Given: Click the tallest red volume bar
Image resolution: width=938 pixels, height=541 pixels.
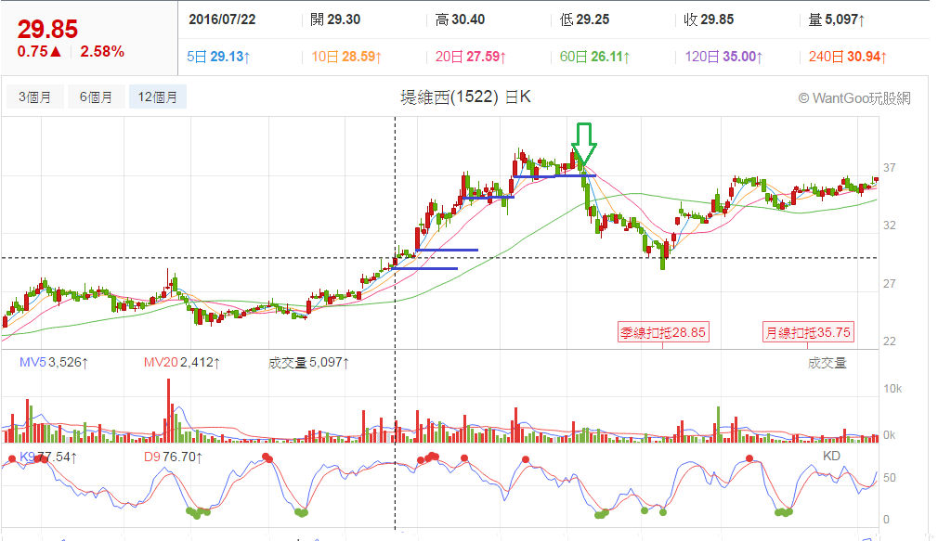Looking at the screenshot, I should point(169,410).
